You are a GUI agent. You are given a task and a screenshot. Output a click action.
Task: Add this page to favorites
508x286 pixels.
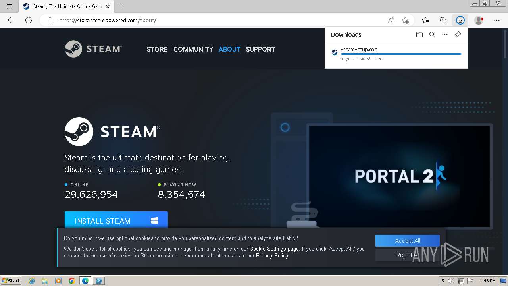pyautogui.click(x=405, y=20)
